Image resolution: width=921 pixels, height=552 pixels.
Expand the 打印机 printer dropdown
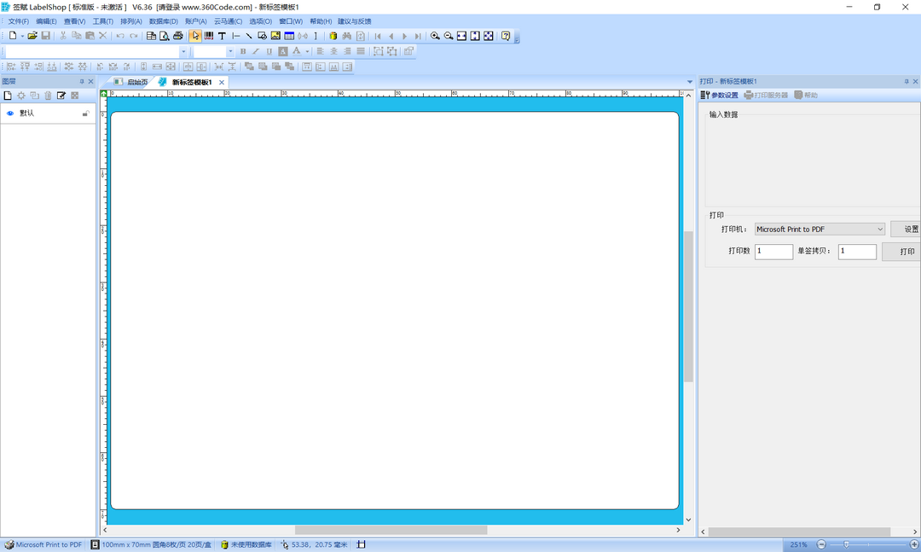coord(880,230)
